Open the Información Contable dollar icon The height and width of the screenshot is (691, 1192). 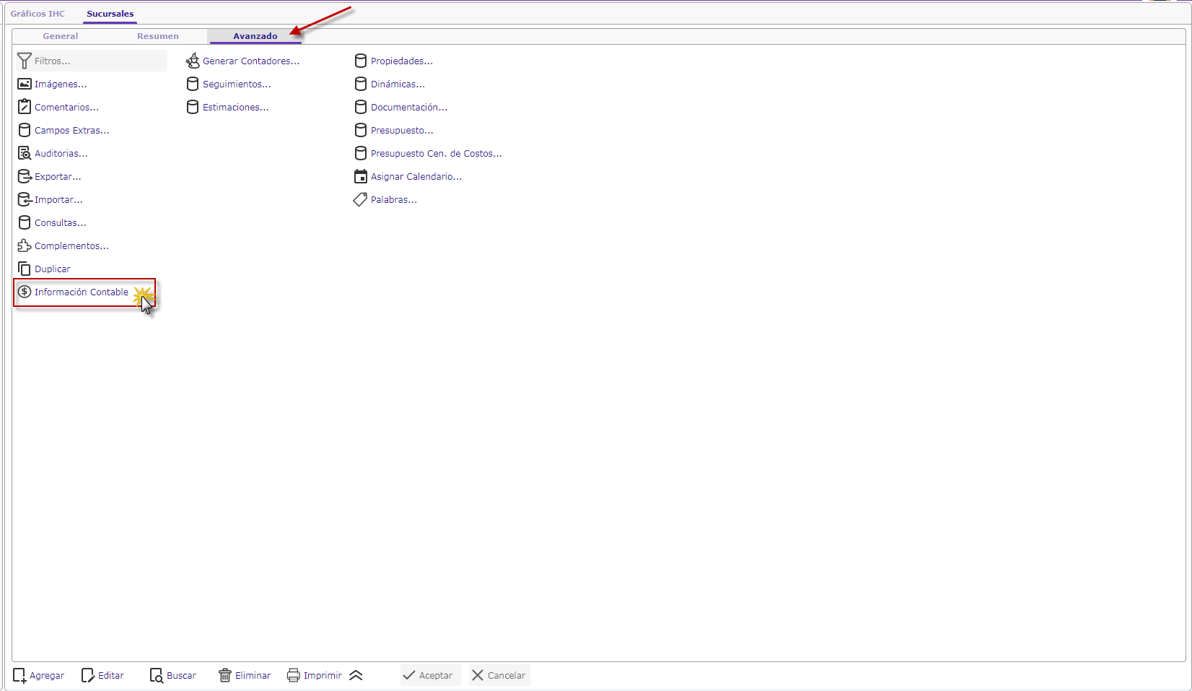[x=25, y=292]
